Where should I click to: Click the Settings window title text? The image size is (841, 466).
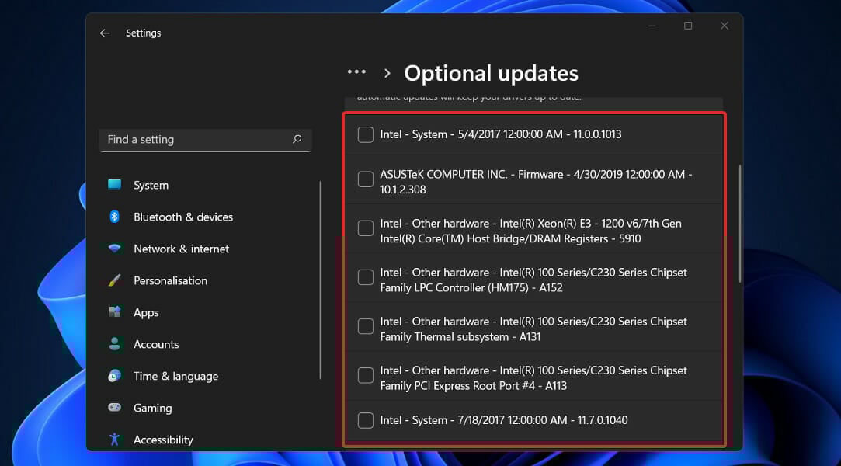pos(143,33)
